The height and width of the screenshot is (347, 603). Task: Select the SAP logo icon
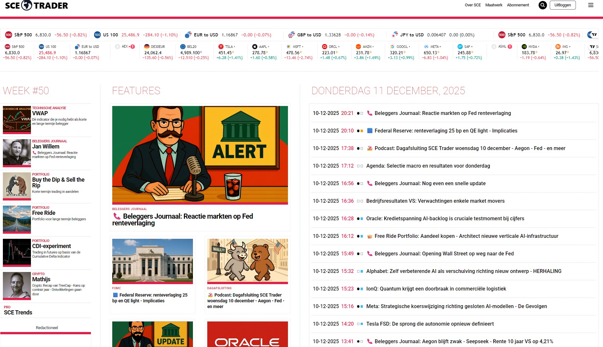click(460, 47)
